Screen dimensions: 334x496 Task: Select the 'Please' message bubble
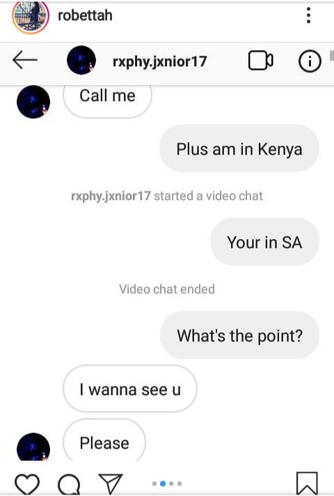click(104, 440)
